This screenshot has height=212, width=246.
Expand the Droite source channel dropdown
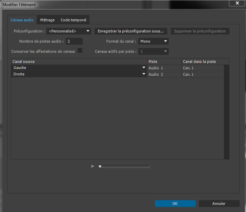click(144, 74)
